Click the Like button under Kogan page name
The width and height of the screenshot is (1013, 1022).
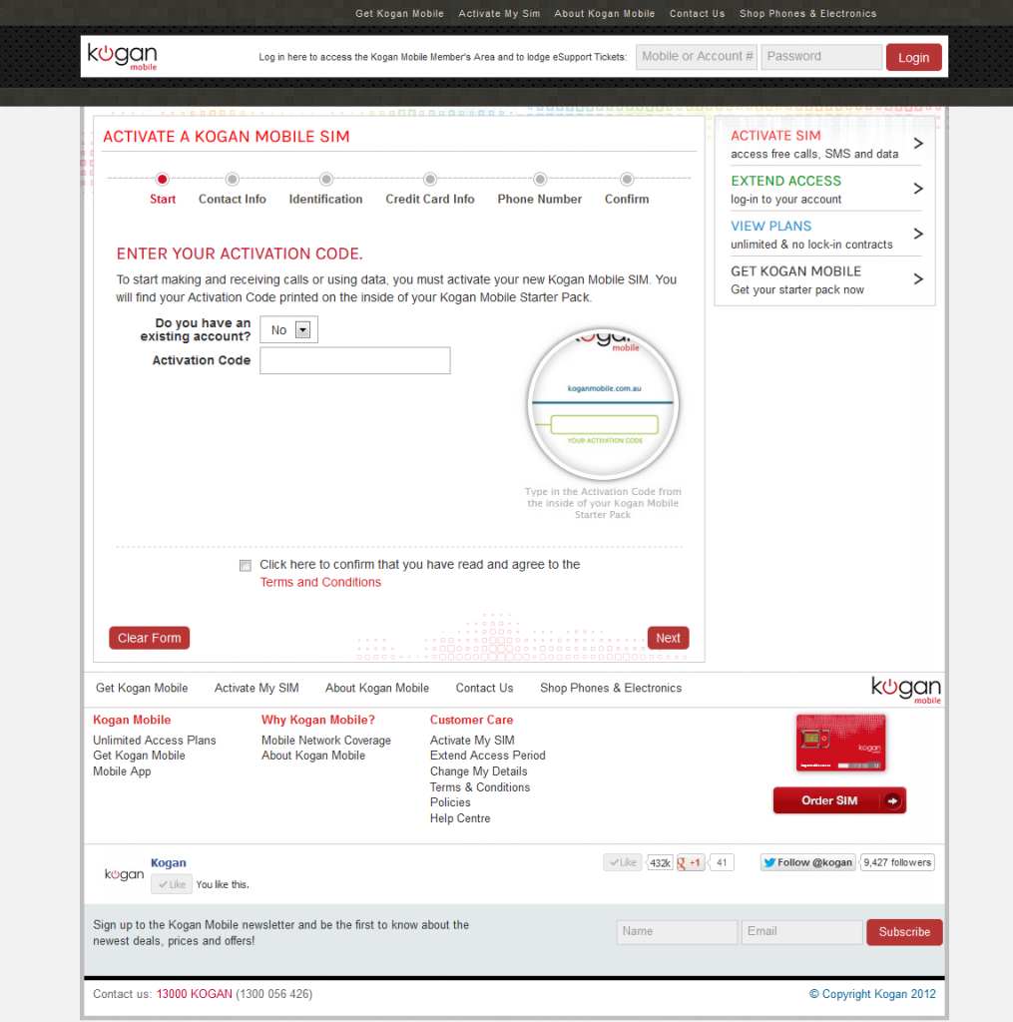(x=172, y=884)
